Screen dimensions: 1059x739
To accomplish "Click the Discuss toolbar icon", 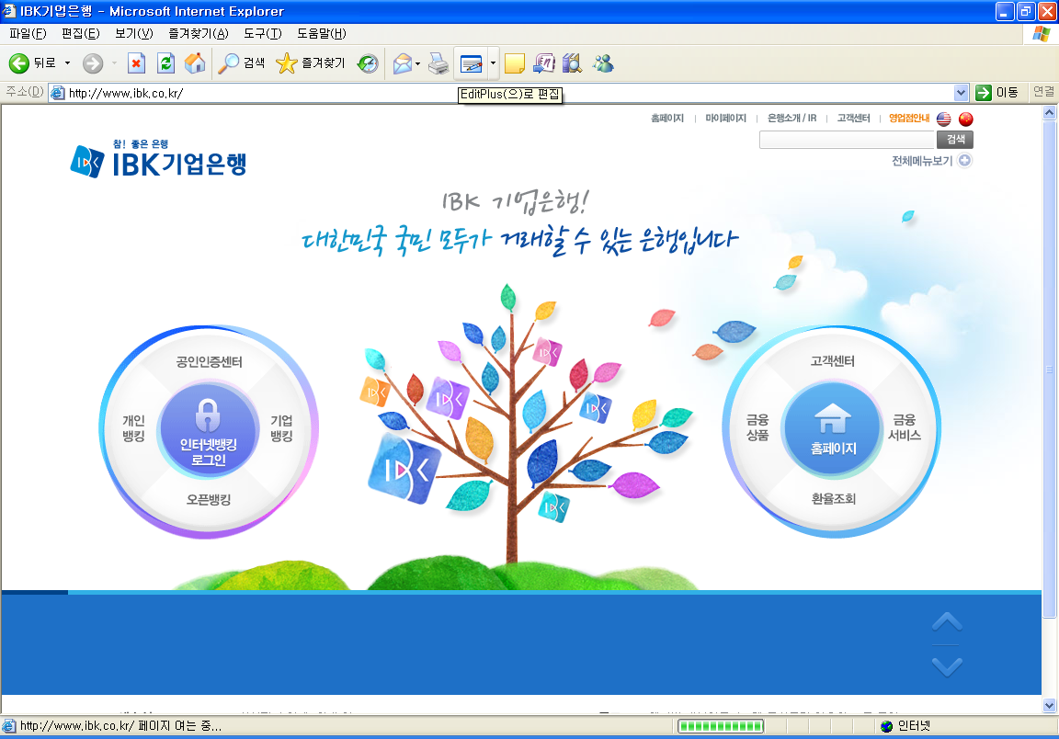I will [x=543, y=63].
